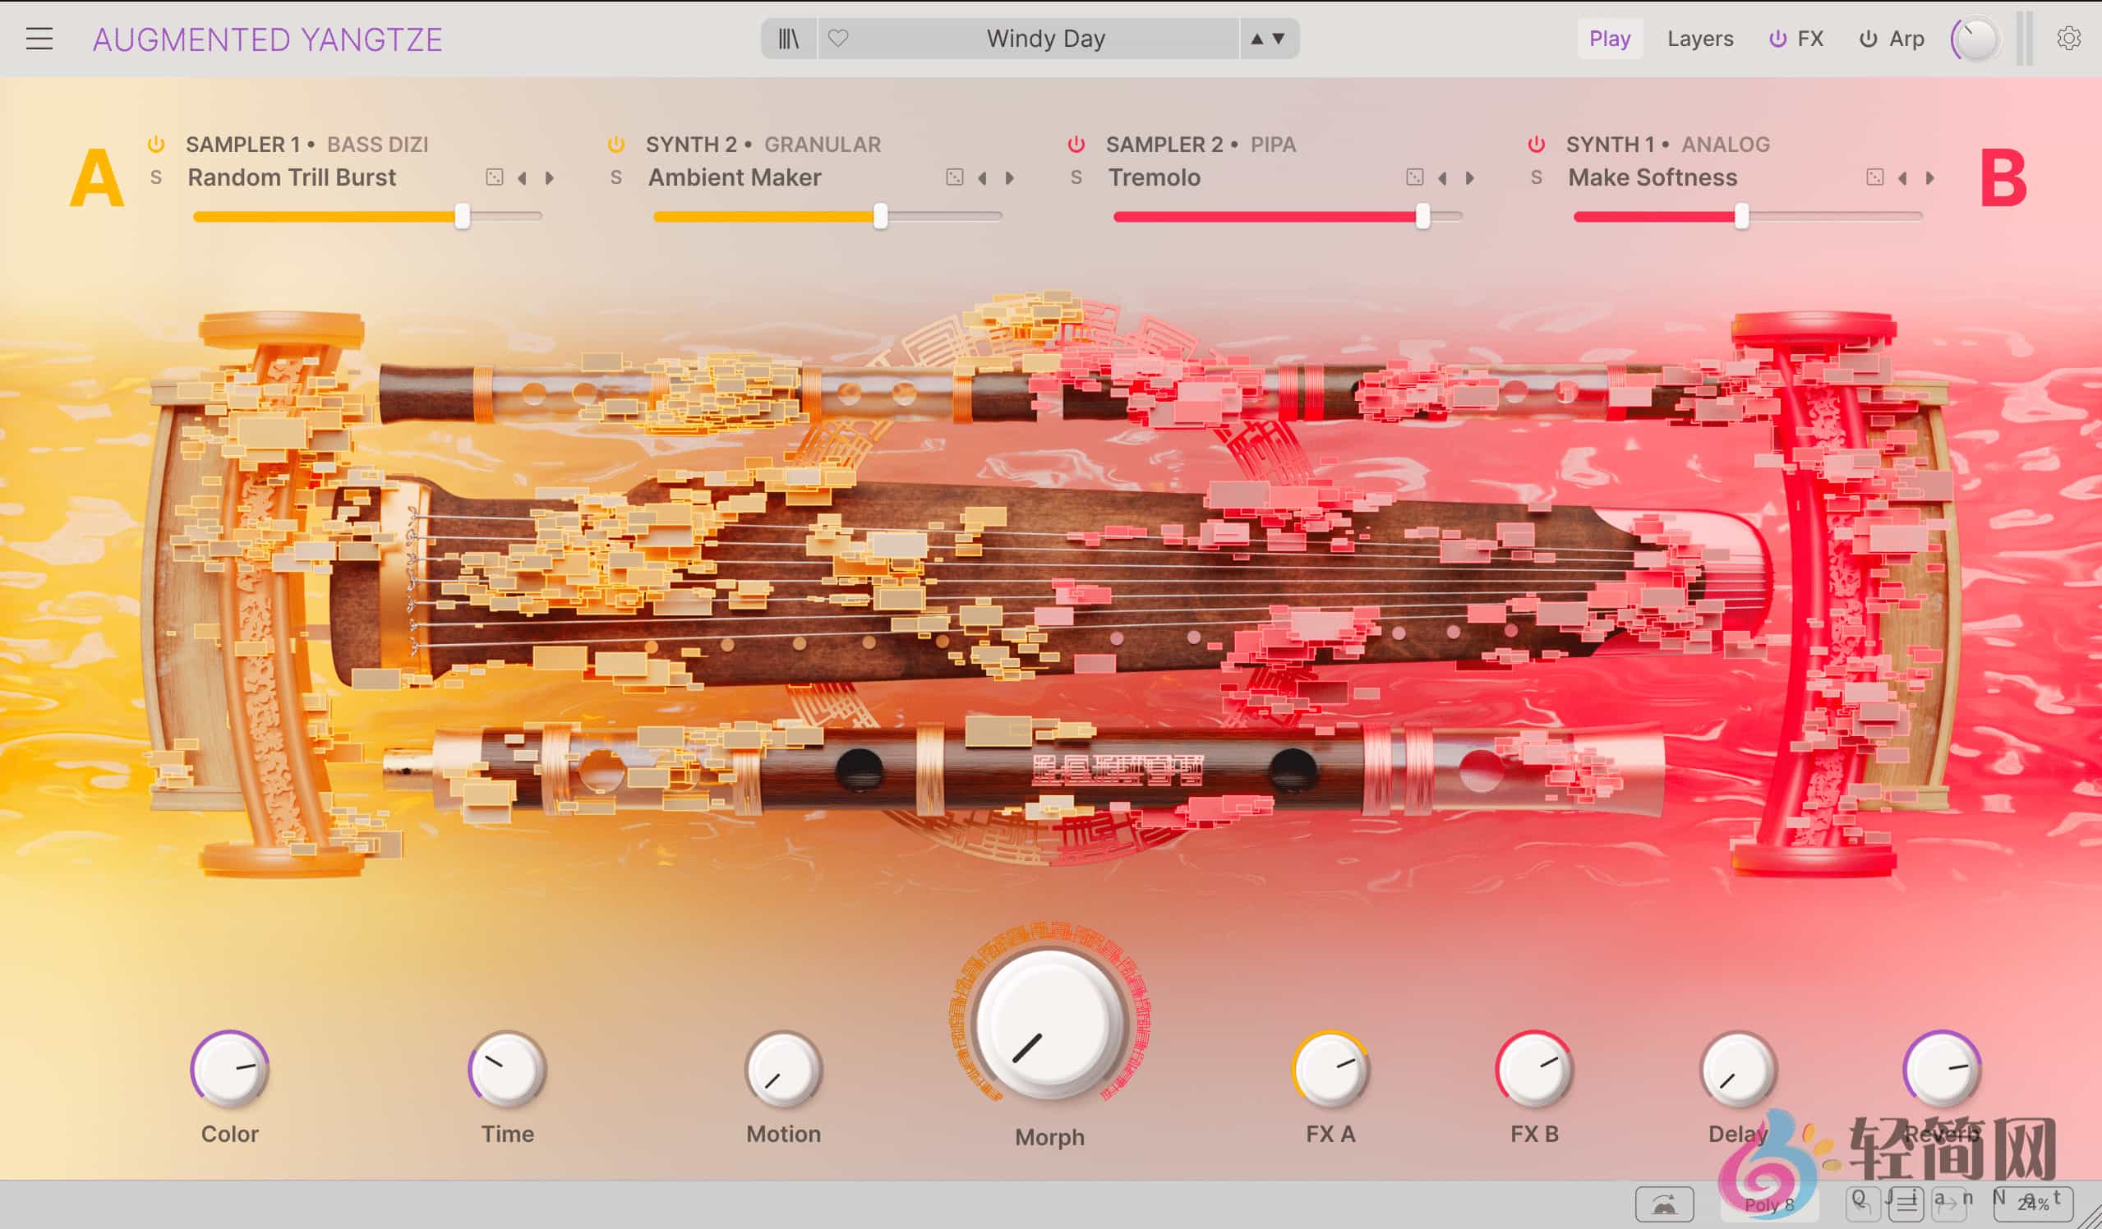
Task: Switch to the Play tab
Action: click(x=1609, y=39)
